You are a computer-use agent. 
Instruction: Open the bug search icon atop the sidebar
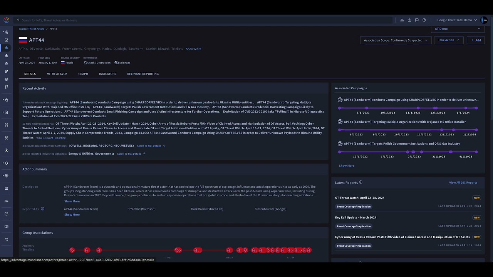point(6,32)
